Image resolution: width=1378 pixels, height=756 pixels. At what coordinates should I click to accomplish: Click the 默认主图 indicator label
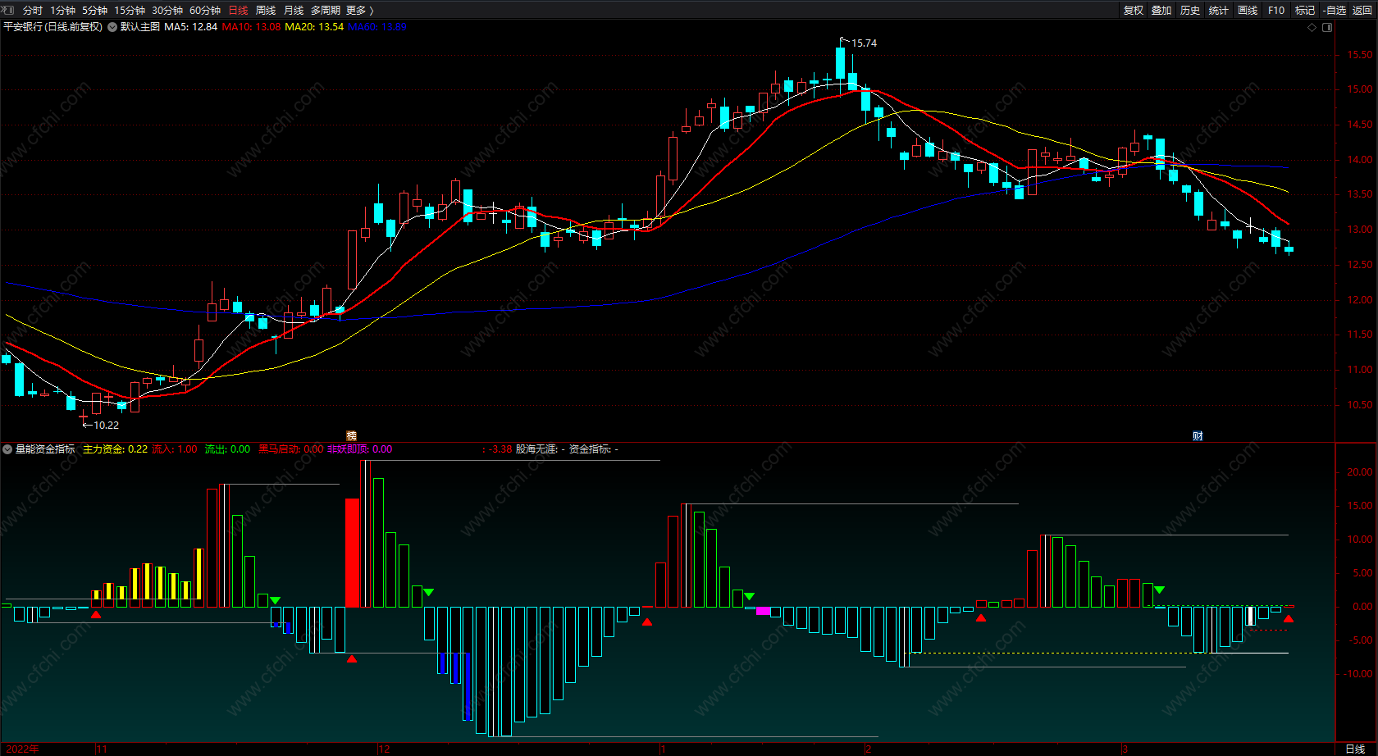[x=140, y=27]
